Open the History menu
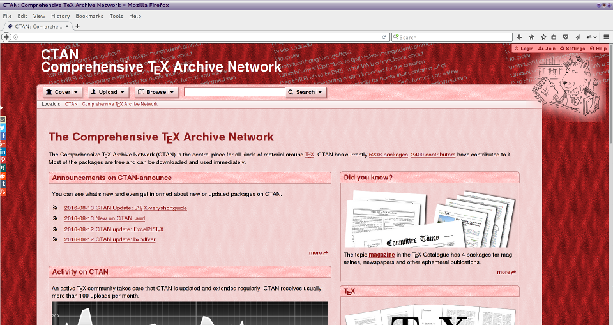 pos(60,16)
